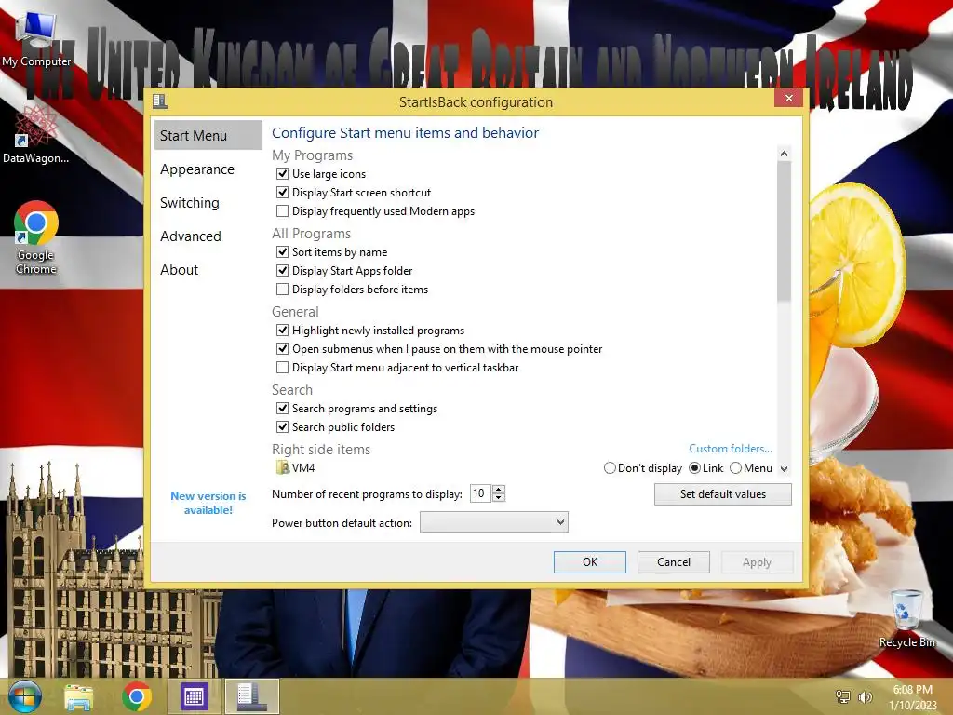Click the settings list scrollbar thumb

click(784, 231)
